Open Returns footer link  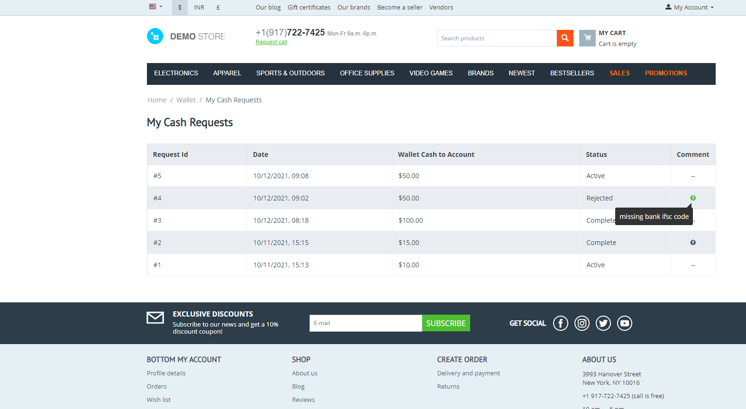(448, 387)
